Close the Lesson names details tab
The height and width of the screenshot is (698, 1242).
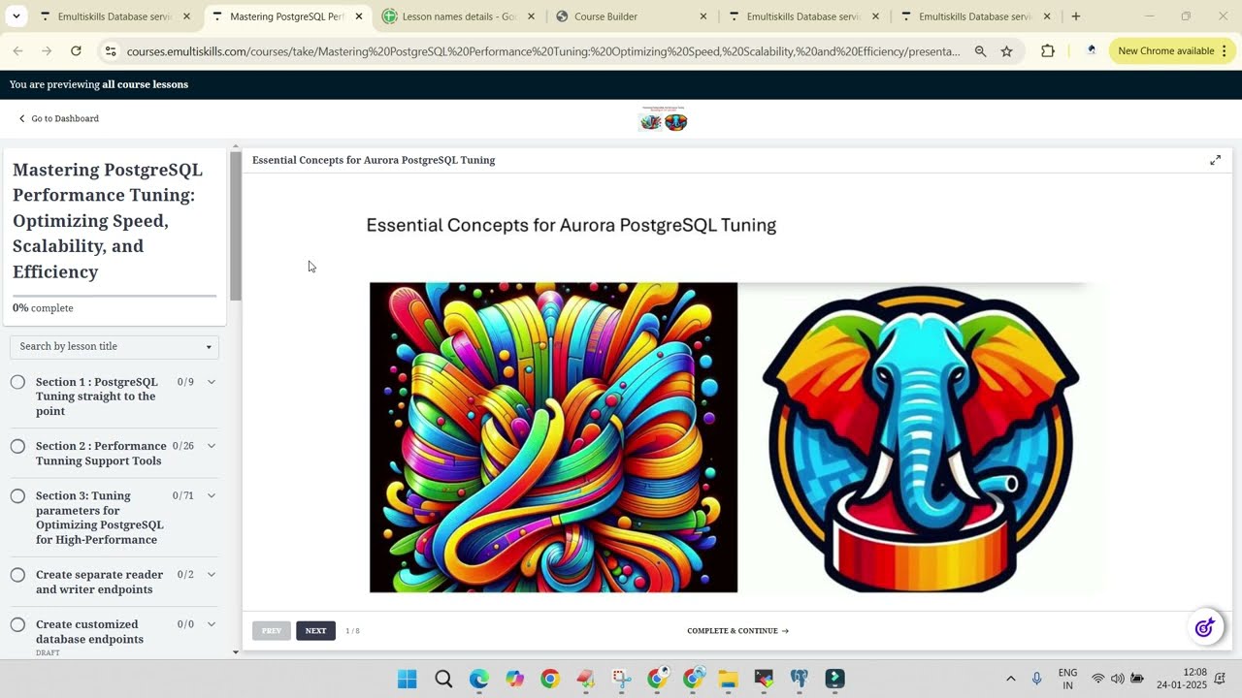tap(531, 16)
